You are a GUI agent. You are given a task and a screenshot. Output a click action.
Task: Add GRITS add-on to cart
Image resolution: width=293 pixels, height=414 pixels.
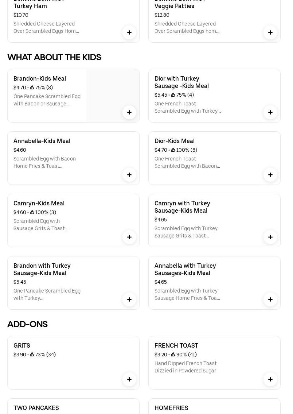coord(129,379)
